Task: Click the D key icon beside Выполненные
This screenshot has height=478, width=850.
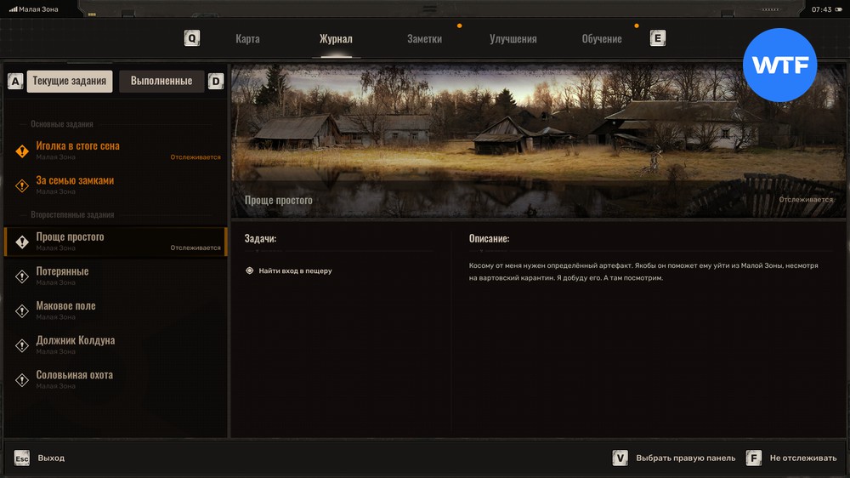Action: (216, 82)
